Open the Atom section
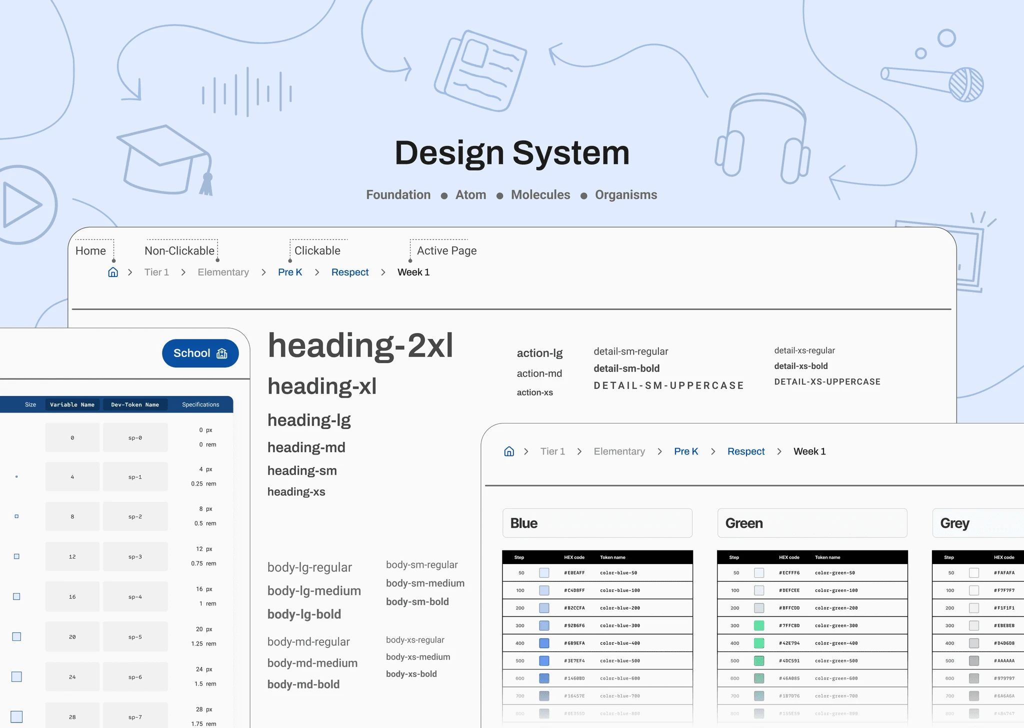This screenshot has width=1024, height=728. (470, 195)
